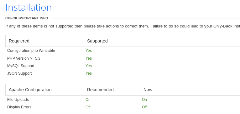Click the Supported column header
This screenshot has width=240, height=114.
97,41
